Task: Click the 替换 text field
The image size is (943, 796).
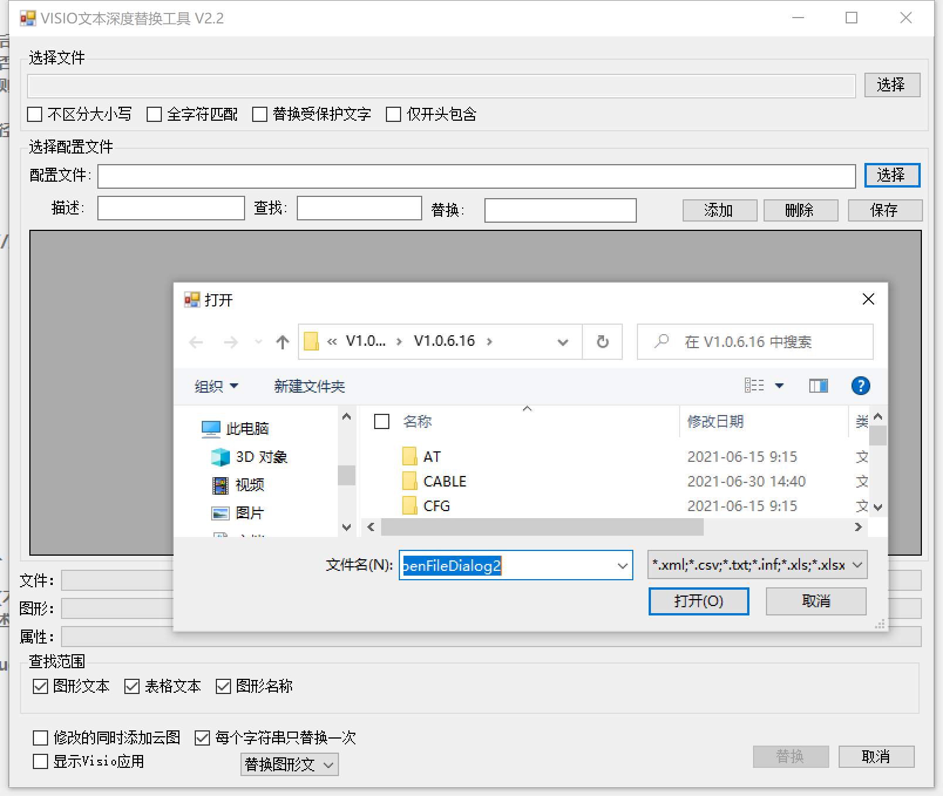Action: click(560, 210)
